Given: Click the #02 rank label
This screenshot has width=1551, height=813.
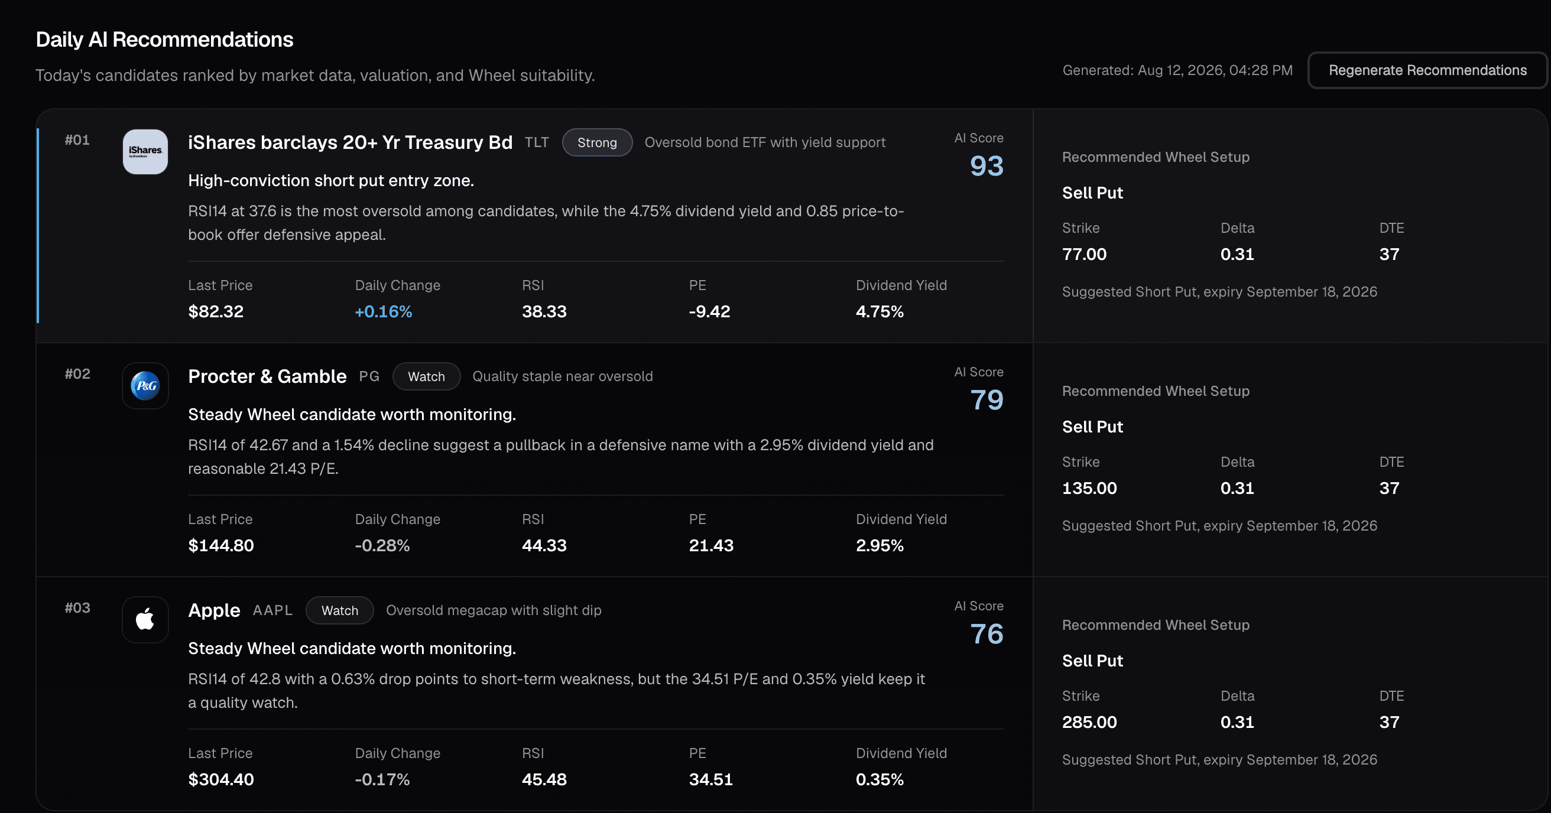Looking at the screenshot, I should 77,375.
